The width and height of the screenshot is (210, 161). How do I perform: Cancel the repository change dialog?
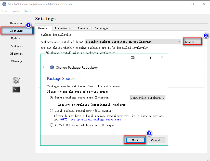(156, 140)
